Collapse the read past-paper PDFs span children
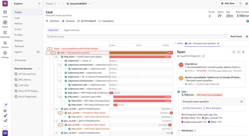This screenshot has height=136, width=249. pyautogui.click(x=60, y=97)
